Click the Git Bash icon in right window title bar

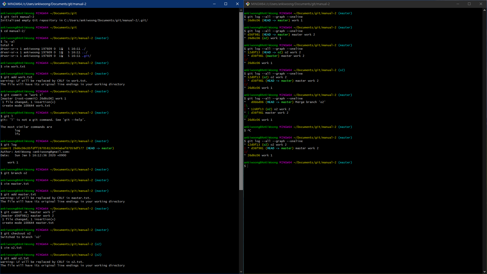tap(248, 4)
